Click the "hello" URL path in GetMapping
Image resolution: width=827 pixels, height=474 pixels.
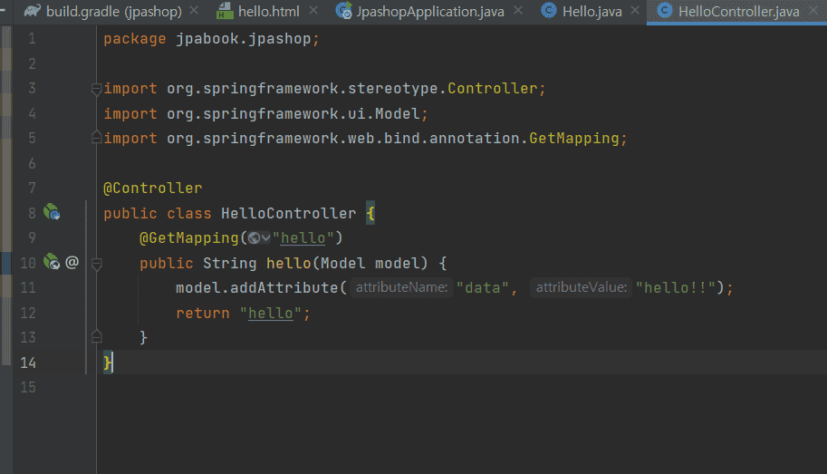pyautogui.click(x=304, y=238)
